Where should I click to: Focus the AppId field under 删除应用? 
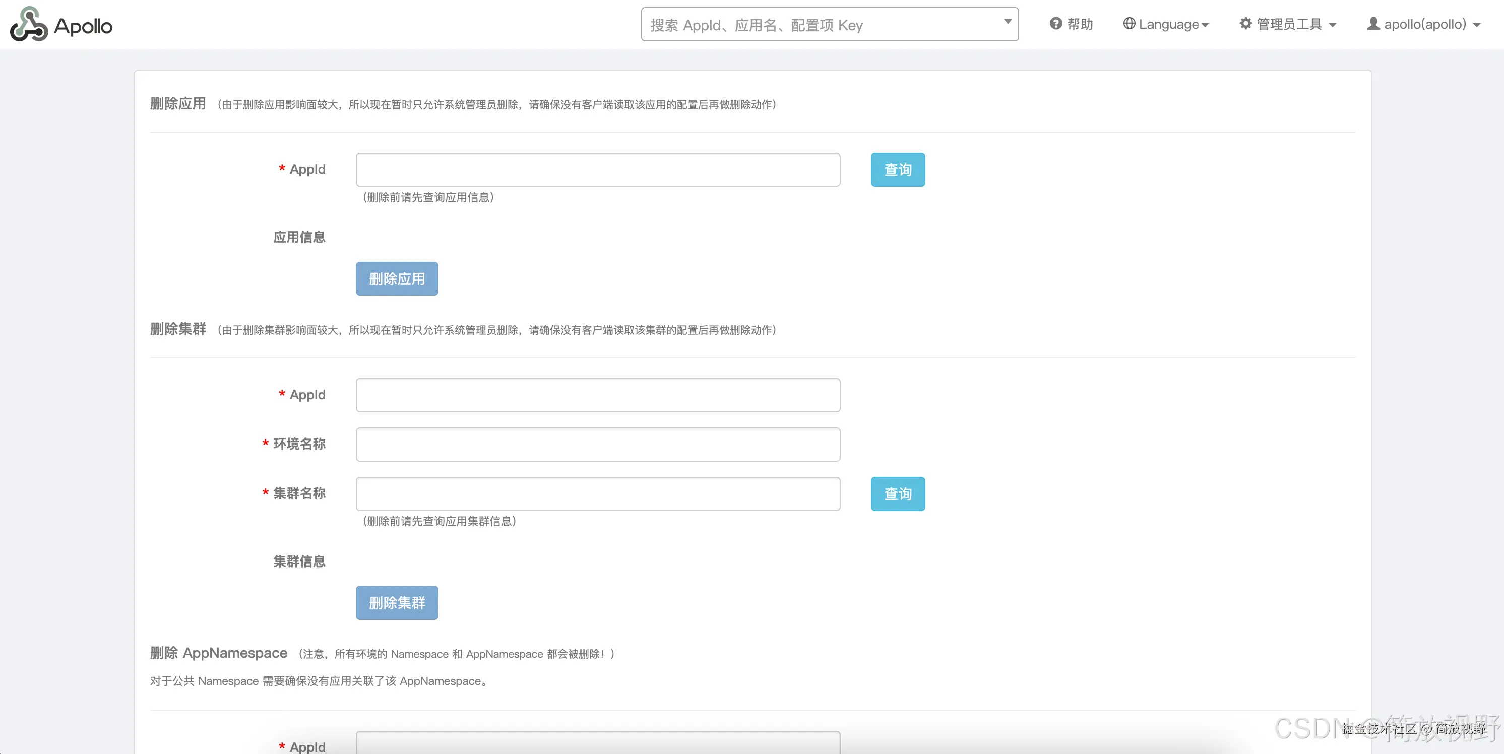(598, 170)
